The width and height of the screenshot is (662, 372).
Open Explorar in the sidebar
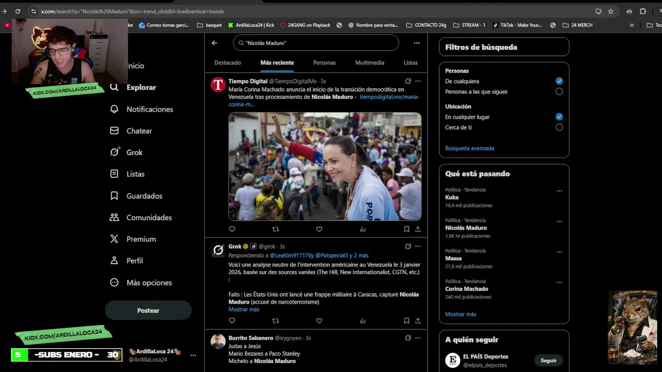[x=133, y=87]
